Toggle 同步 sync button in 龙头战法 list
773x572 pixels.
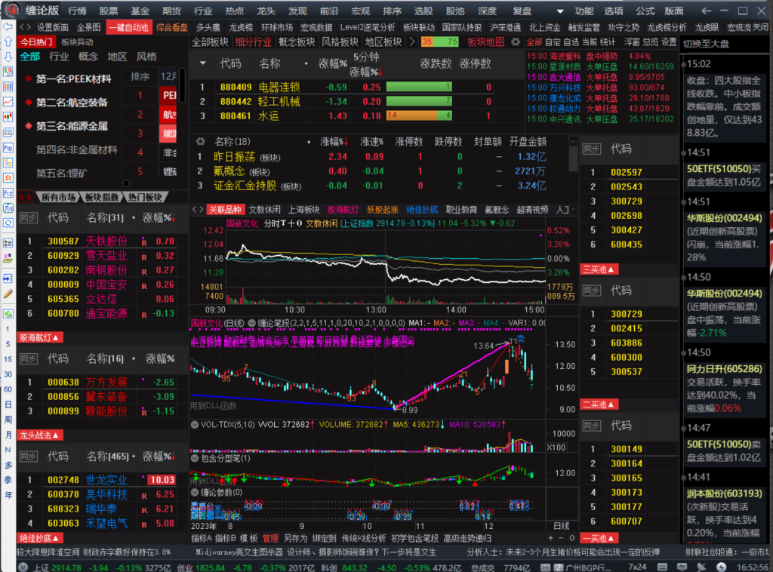point(28,457)
